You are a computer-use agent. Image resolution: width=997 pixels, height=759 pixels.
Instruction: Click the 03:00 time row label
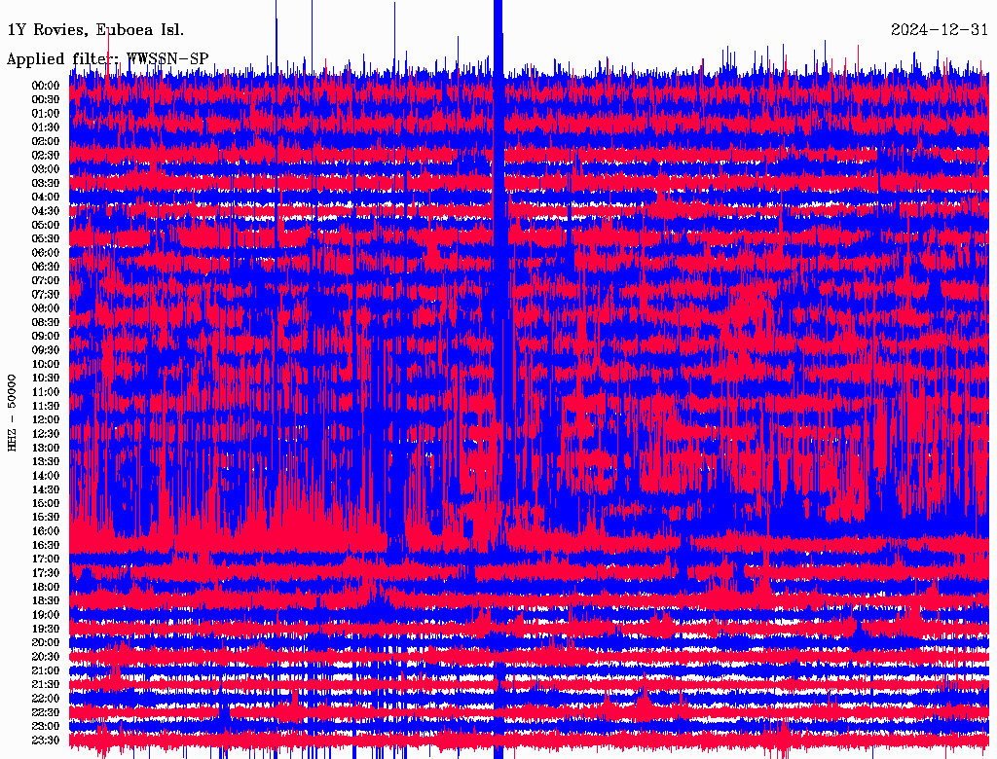coord(46,169)
